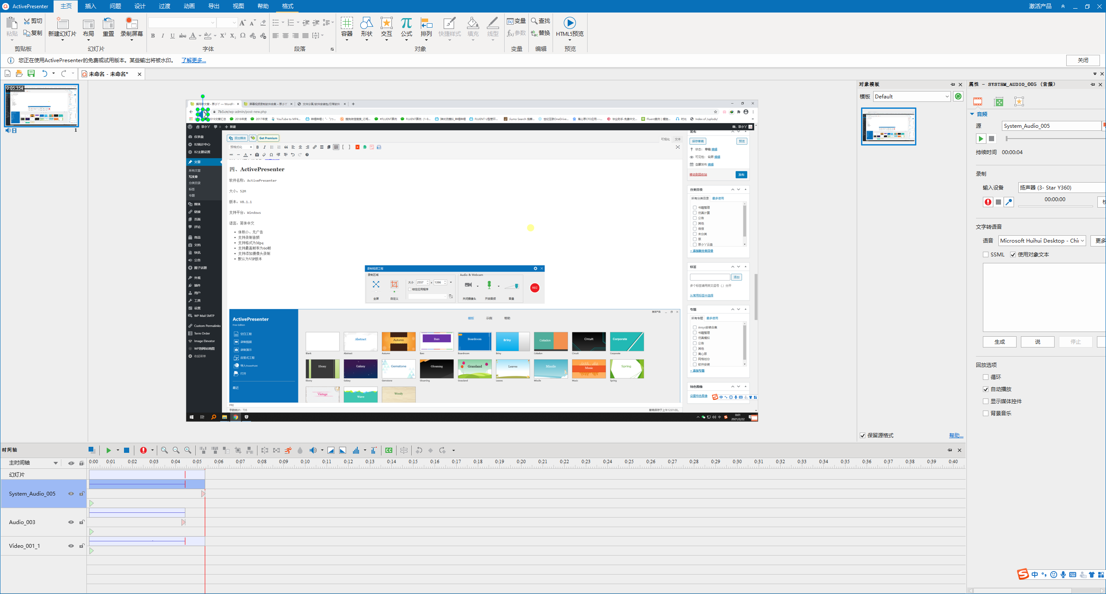1106x594 pixels.
Task: Click the Record Screen (录制屏幕) ribbon icon
Action: pyautogui.click(x=131, y=23)
